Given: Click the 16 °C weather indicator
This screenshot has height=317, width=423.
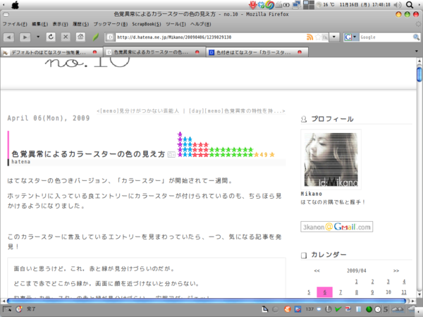Looking at the screenshot, I should coord(326,5).
